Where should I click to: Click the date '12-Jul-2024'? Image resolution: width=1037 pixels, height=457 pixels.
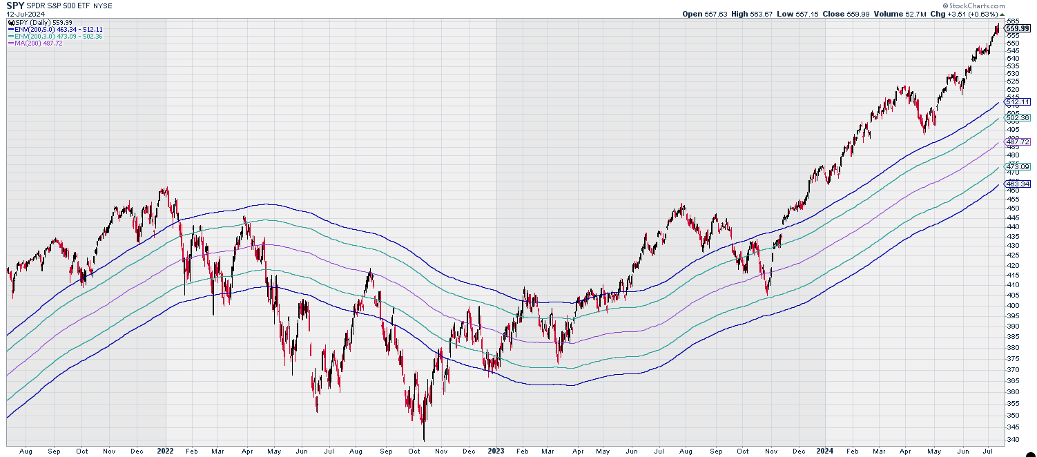[x=24, y=14]
